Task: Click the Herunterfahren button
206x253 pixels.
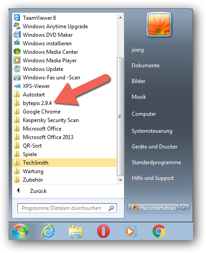Action: point(154,208)
